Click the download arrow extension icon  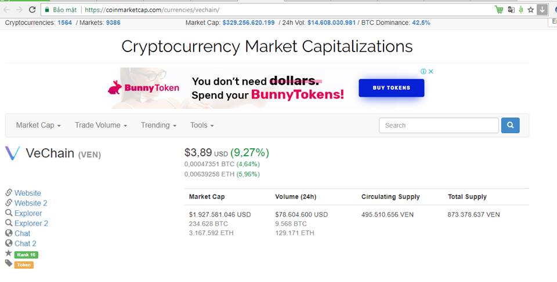tap(542, 10)
